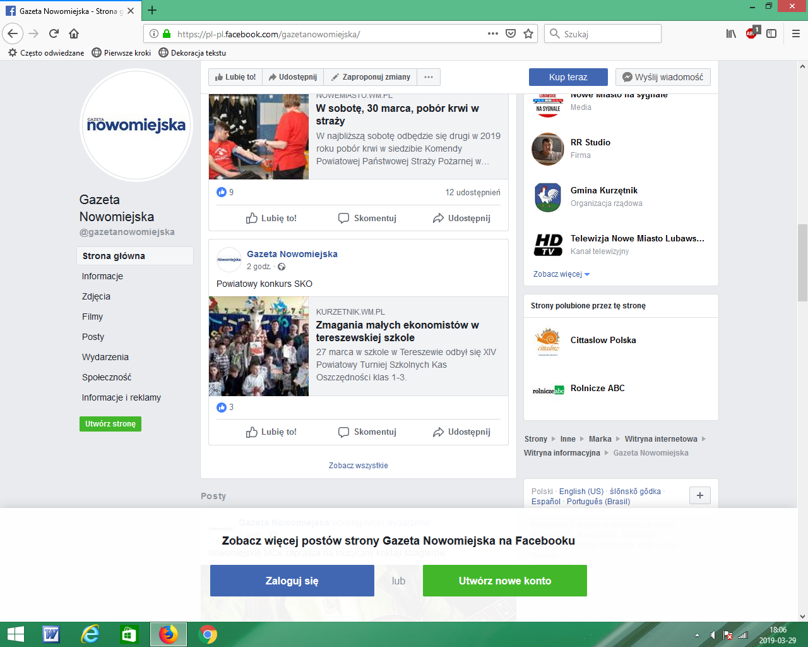Open Wydarzenia section in sidebar
808x647 pixels.
point(105,357)
